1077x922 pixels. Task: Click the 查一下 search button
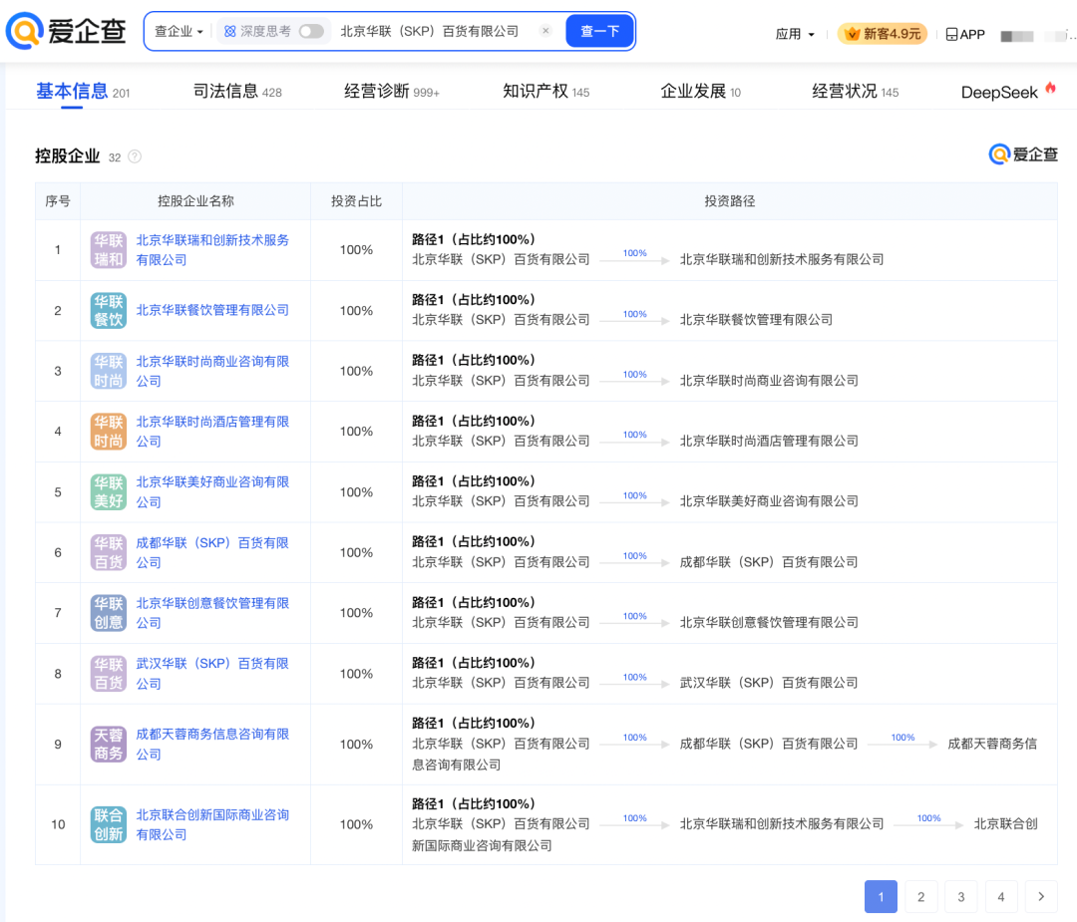(599, 31)
